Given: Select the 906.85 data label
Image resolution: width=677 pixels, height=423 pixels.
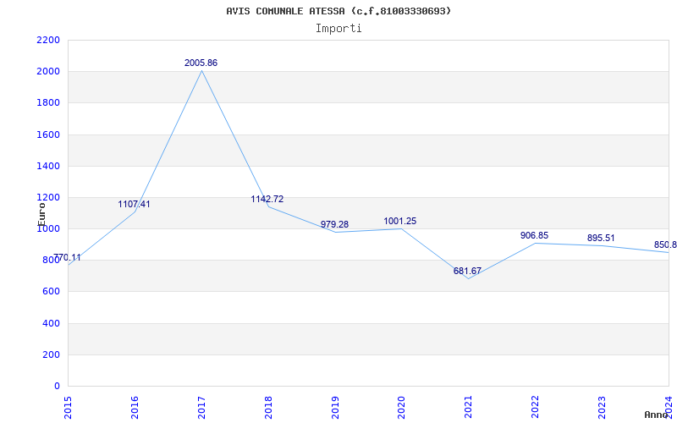Looking at the screenshot, I should coord(535,235).
